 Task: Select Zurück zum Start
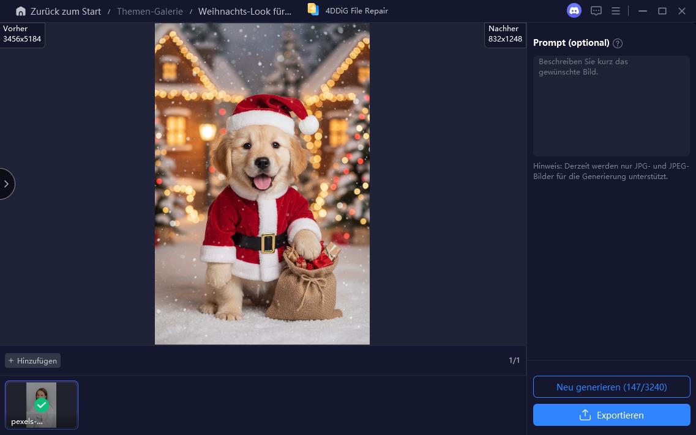(67, 11)
